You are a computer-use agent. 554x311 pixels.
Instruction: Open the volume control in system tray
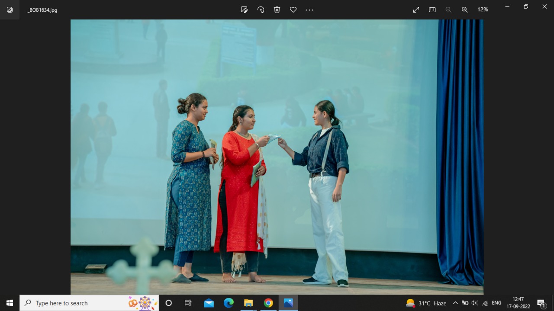click(x=474, y=303)
